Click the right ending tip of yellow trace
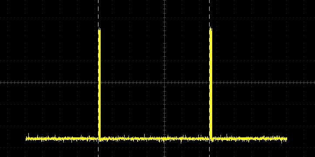This screenshot has width=315, height=157. [286, 139]
